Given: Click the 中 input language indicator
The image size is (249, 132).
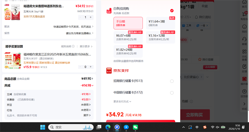Looking at the screenshot, I should click(197, 127).
